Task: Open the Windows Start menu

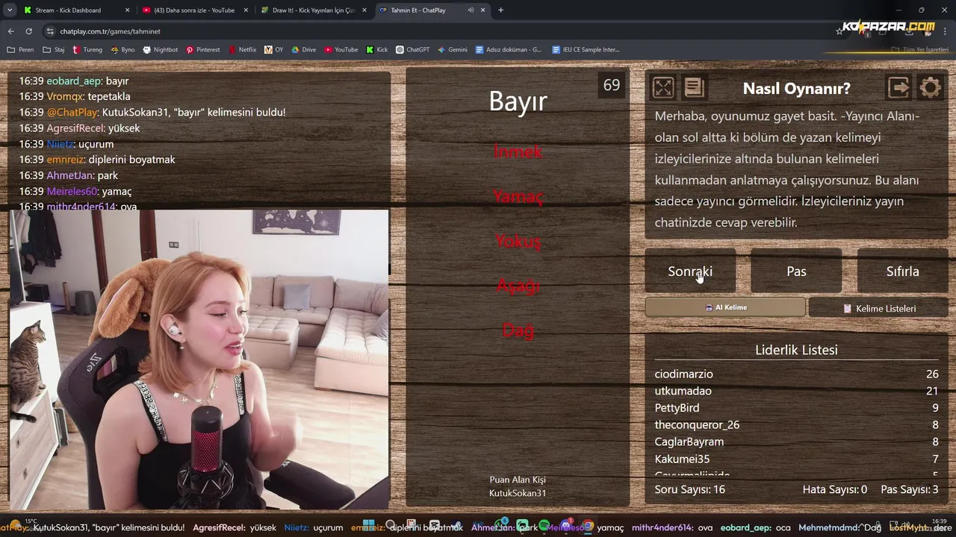Action: point(367,526)
